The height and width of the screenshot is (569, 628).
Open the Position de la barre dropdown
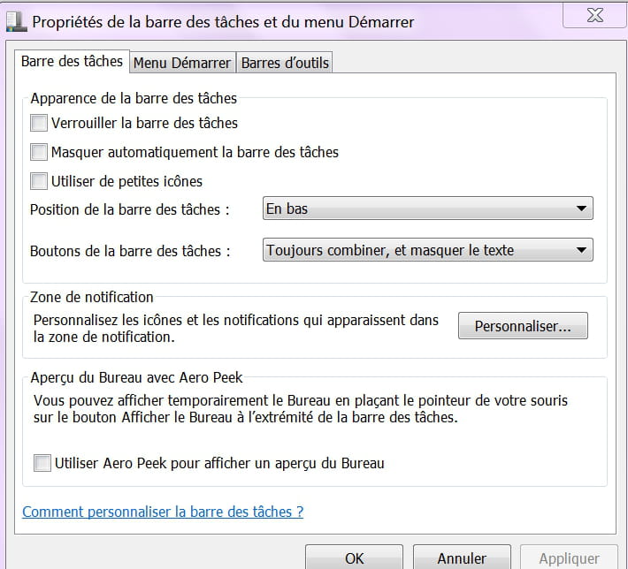pos(428,208)
